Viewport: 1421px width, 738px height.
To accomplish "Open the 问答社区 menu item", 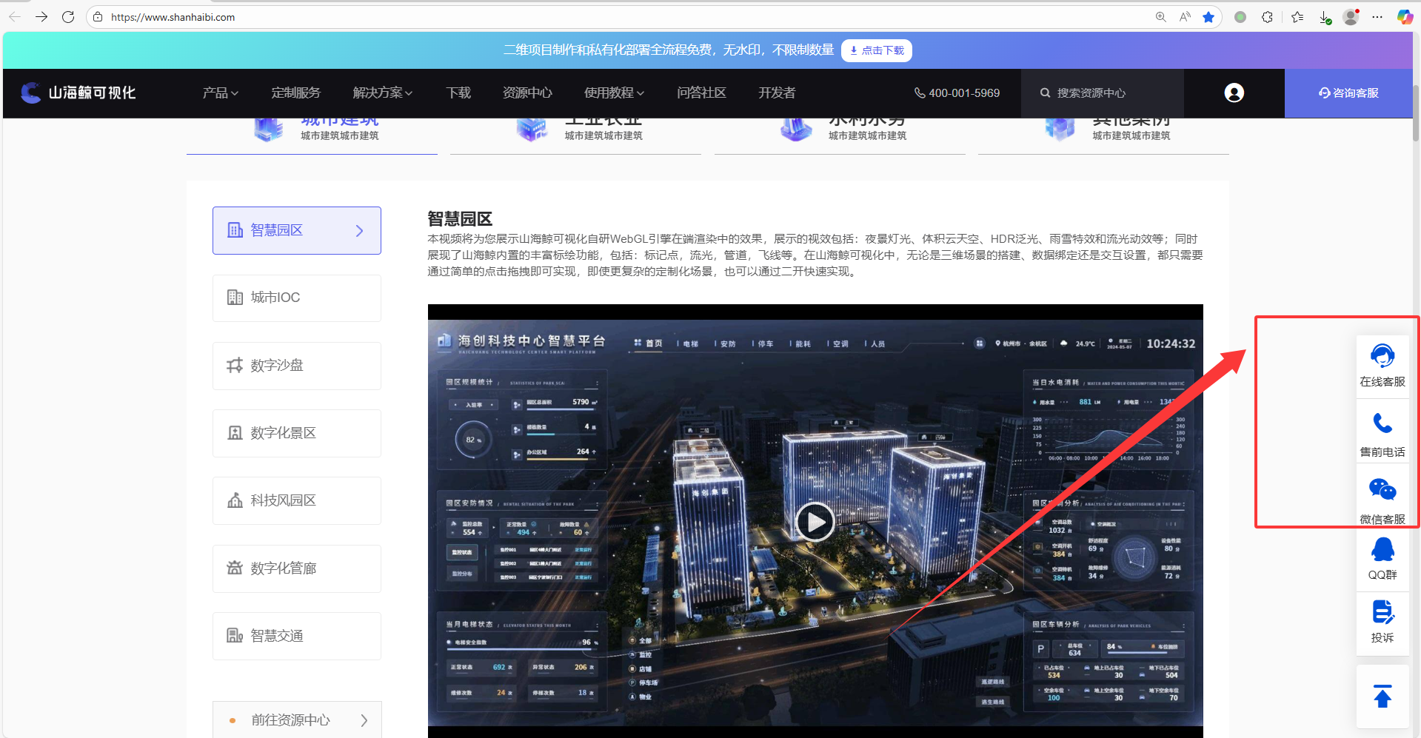I will pyautogui.click(x=701, y=93).
